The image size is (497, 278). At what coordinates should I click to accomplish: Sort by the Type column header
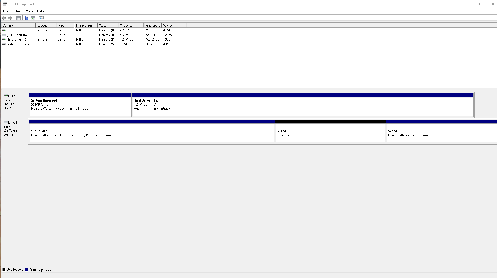click(x=65, y=26)
